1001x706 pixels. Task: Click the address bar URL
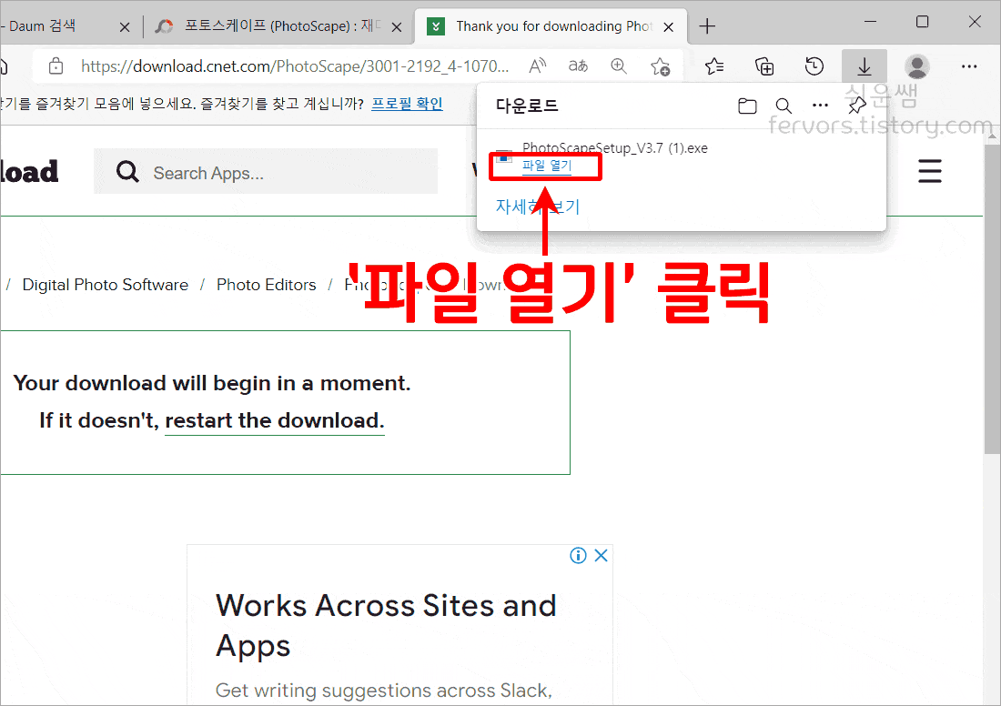[295, 66]
